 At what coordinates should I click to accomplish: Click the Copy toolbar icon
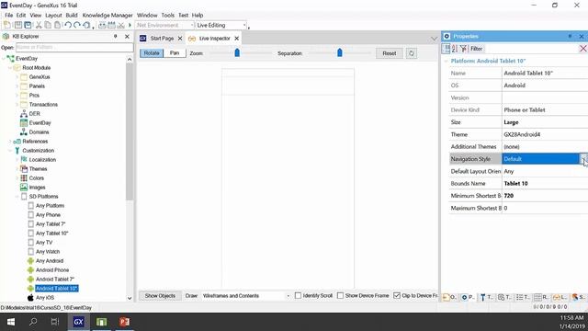(48, 25)
